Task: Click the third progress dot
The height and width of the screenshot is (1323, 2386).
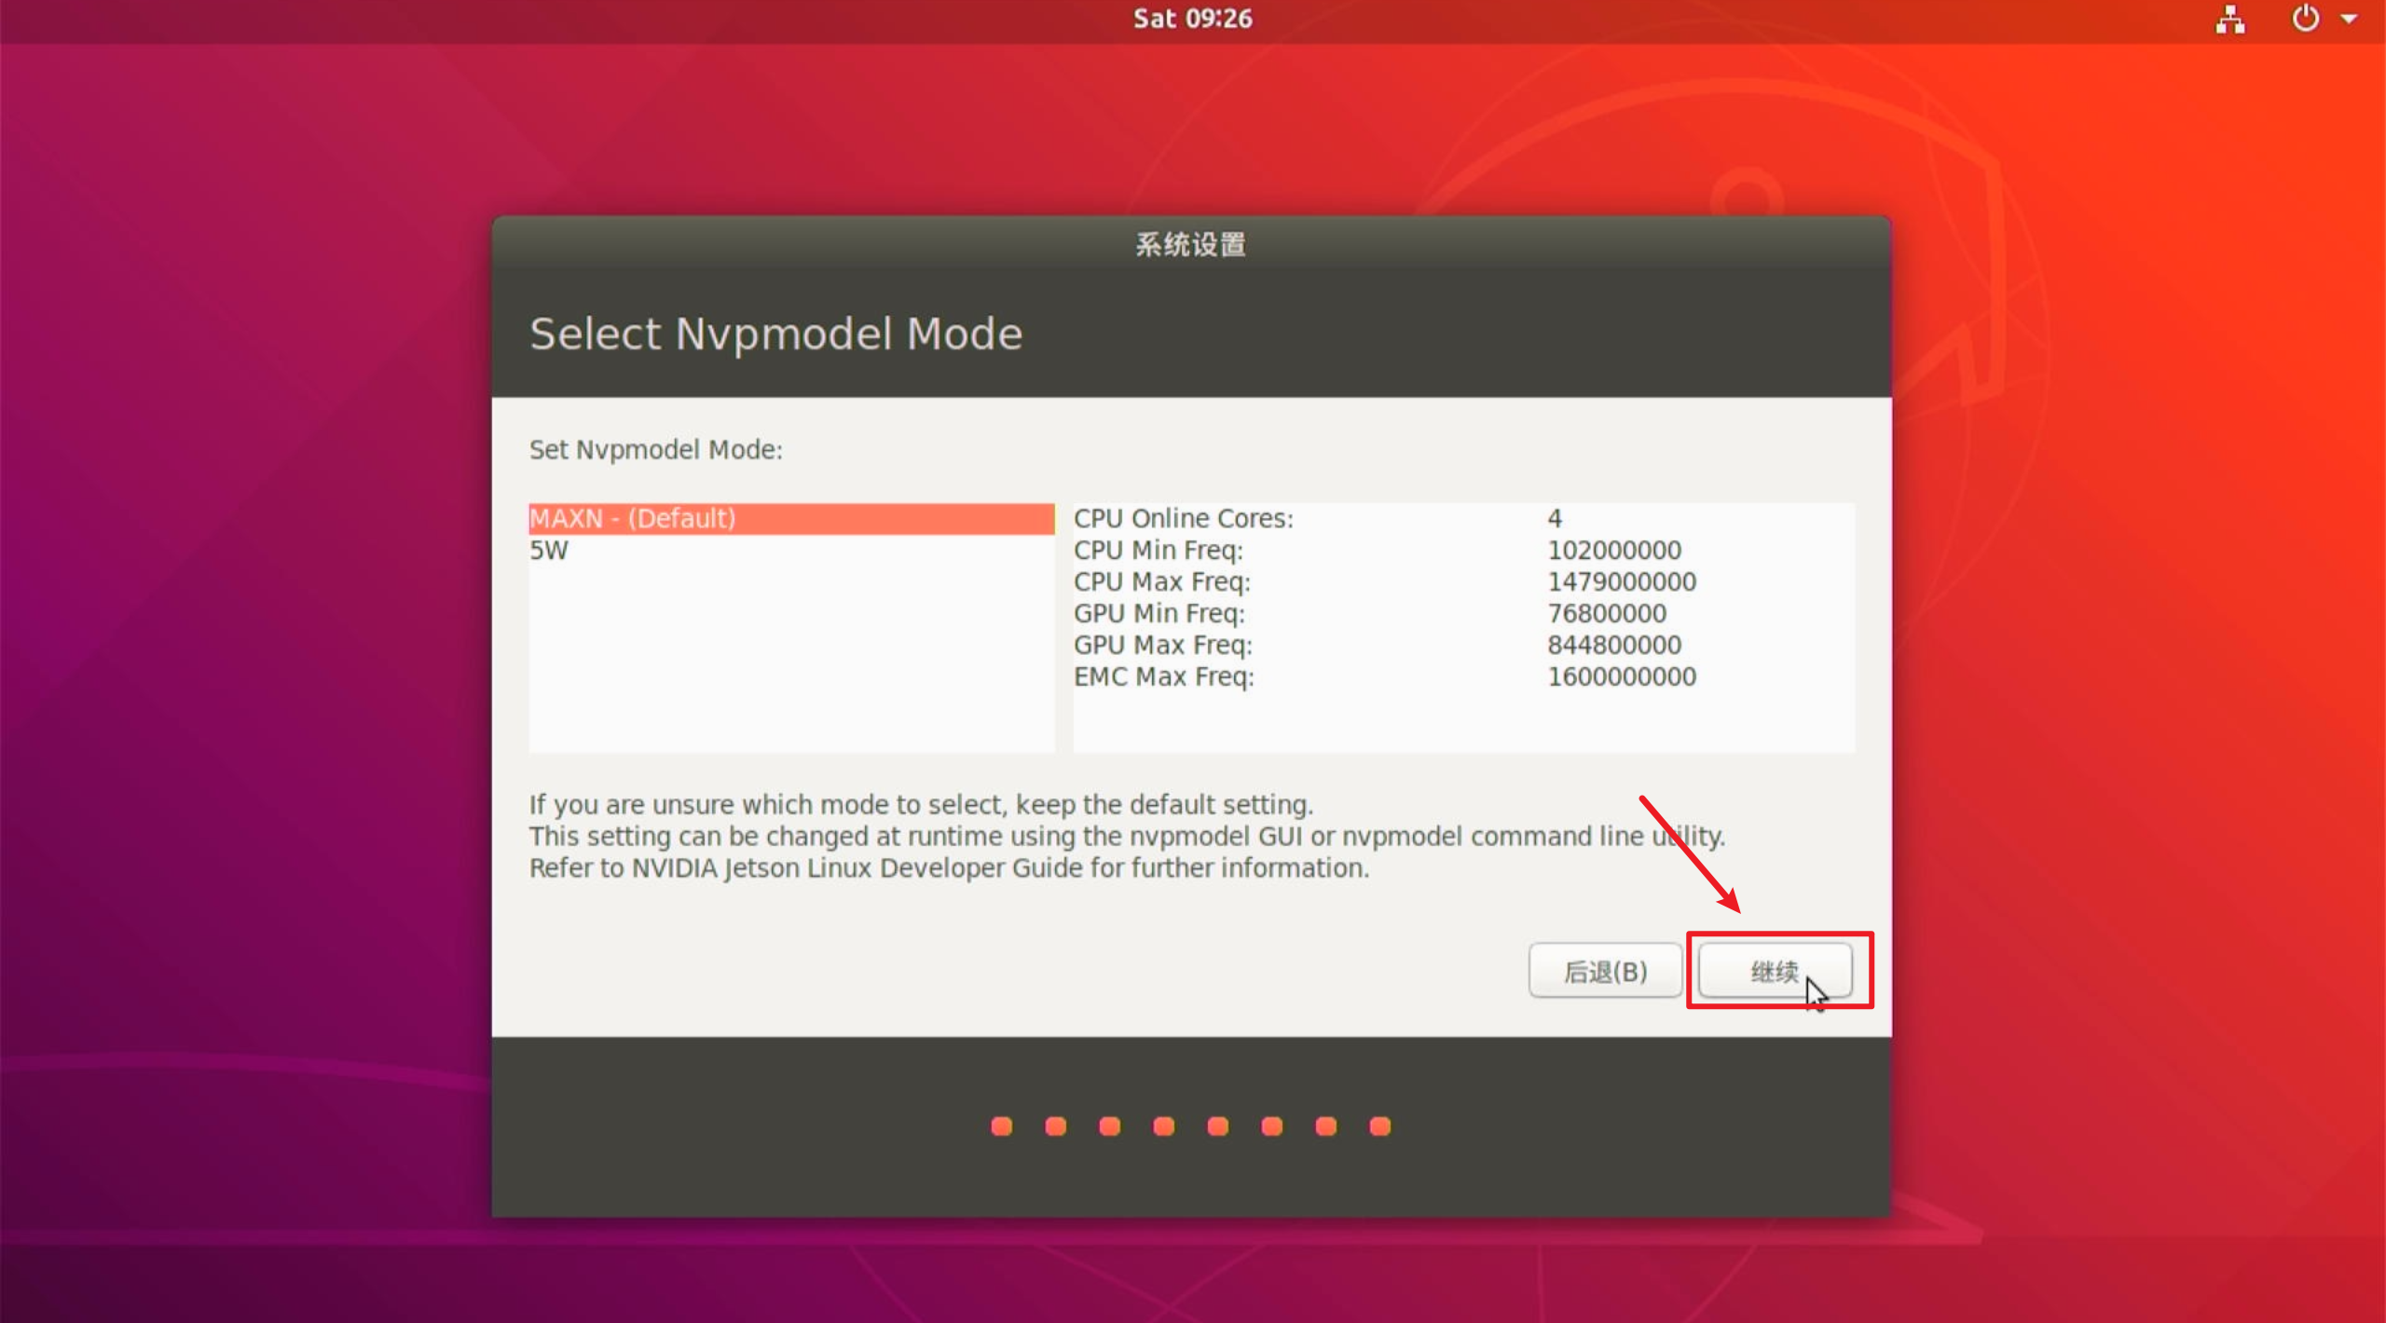Action: [1110, 1126]
